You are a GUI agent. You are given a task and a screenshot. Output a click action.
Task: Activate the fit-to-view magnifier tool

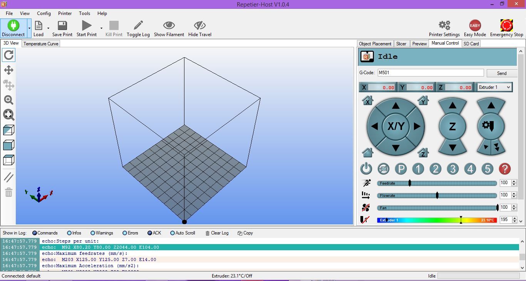pos(8,115)
